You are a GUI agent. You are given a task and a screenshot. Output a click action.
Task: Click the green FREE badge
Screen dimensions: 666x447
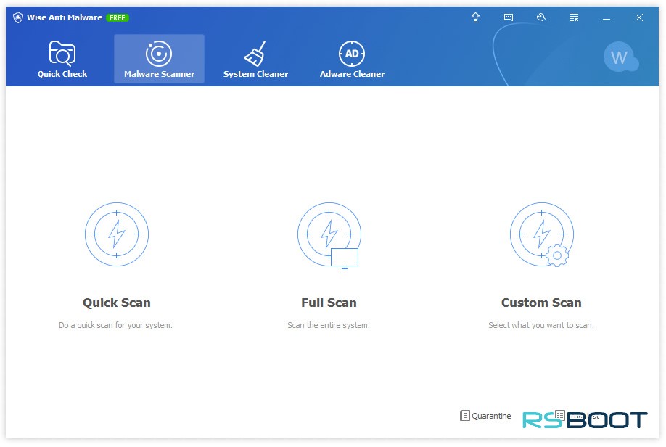click(x=118, y=18)
